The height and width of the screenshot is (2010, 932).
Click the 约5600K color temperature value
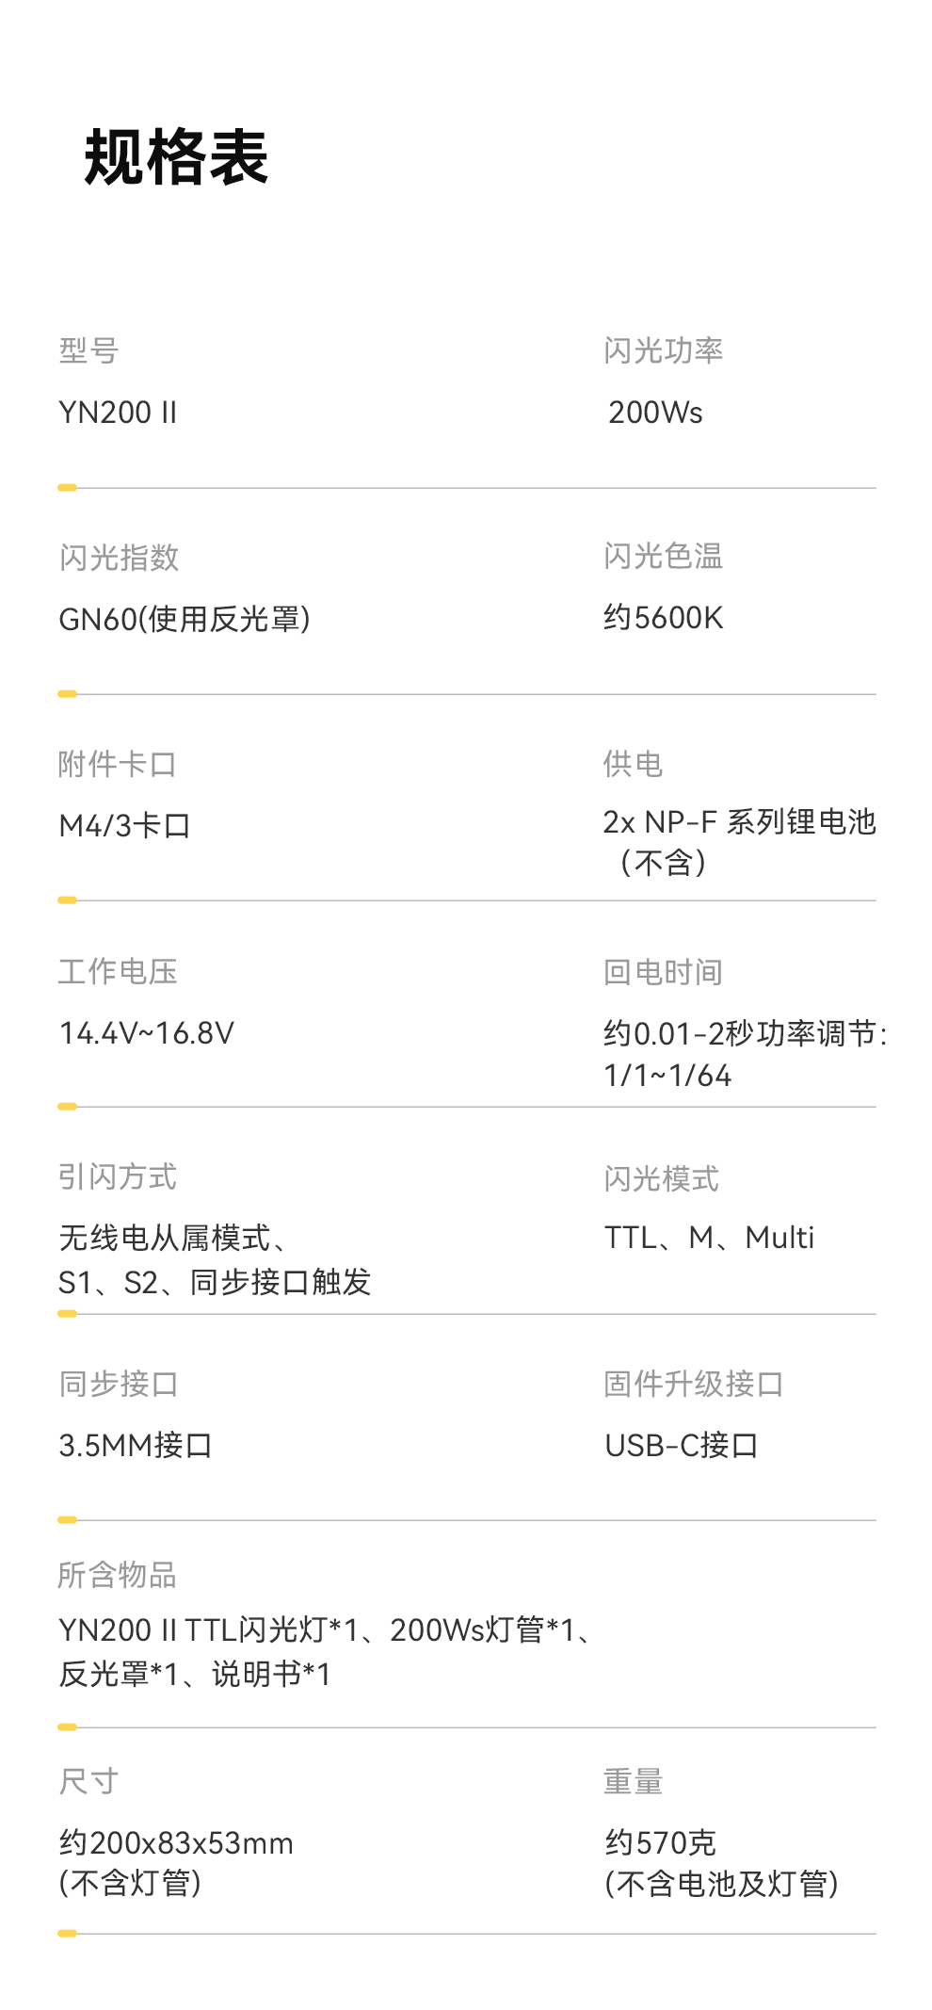[x=663, y=618]
